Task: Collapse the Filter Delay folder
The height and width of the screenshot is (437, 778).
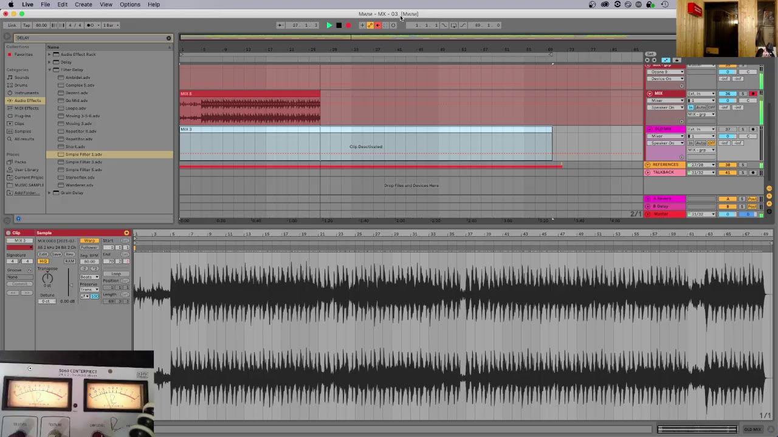Action: (x=49, y=70)
